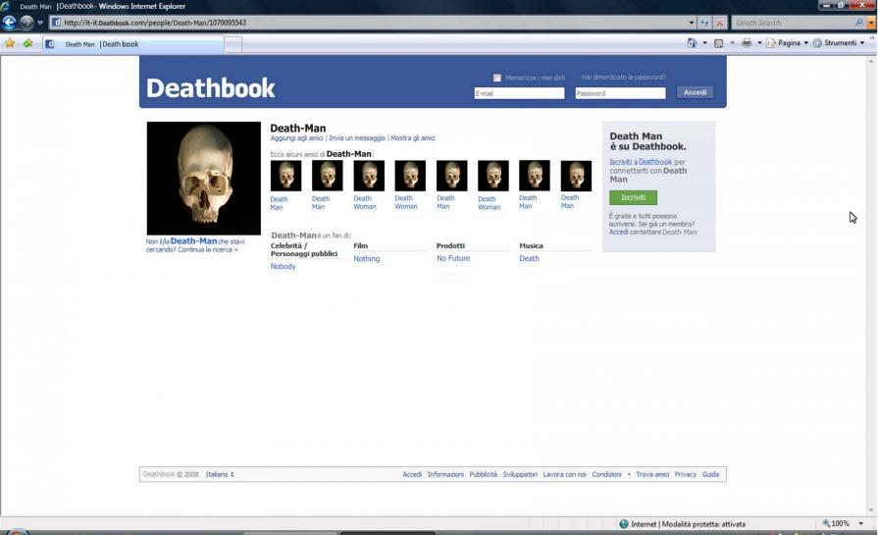Click the Home toolbar icon

coord(692,43)
